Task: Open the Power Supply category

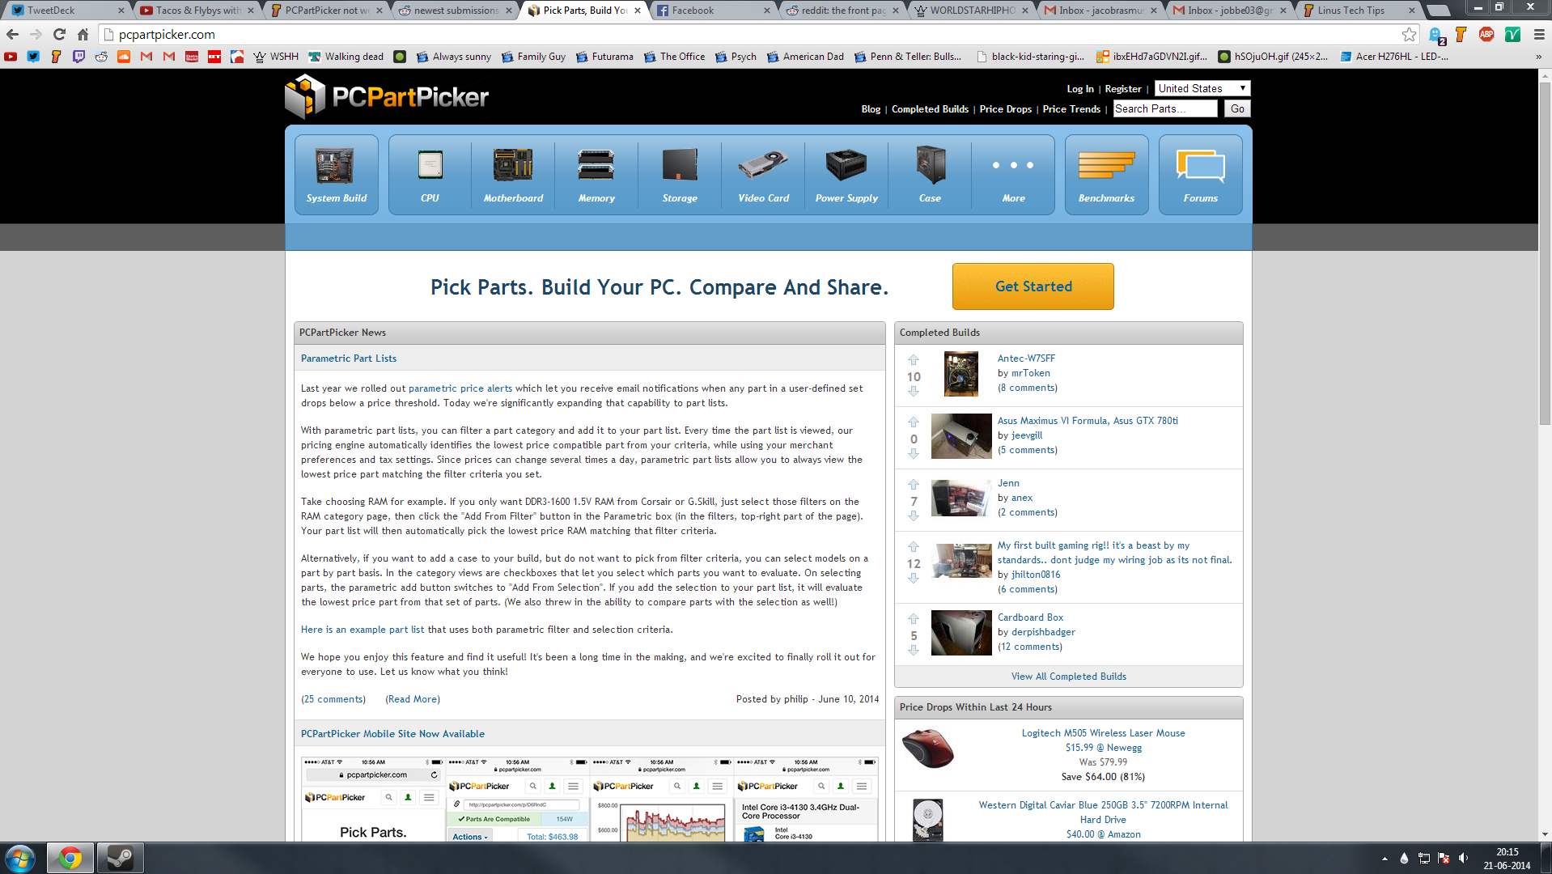Action: (x=846, y=175)
